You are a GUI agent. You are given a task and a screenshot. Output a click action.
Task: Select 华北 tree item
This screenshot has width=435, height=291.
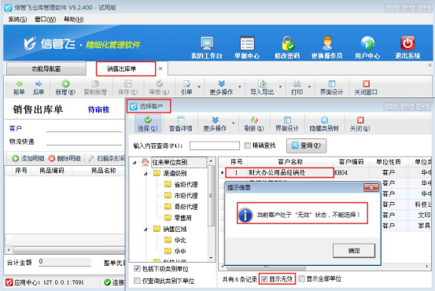(x=180, y=240)
